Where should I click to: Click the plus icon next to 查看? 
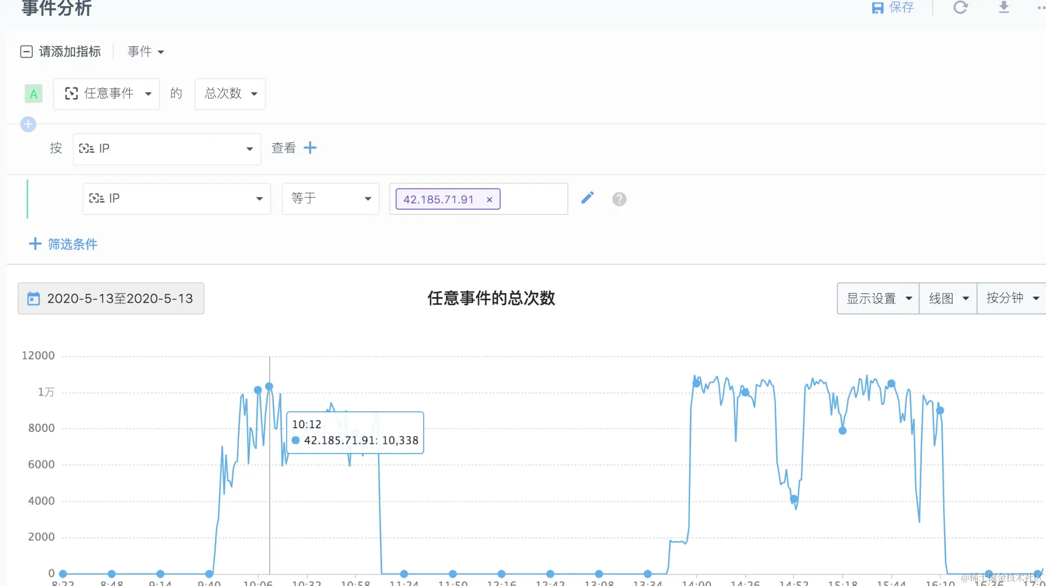(x=310, y=148)
